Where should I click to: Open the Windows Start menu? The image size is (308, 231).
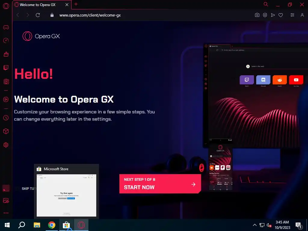[7, 225]
